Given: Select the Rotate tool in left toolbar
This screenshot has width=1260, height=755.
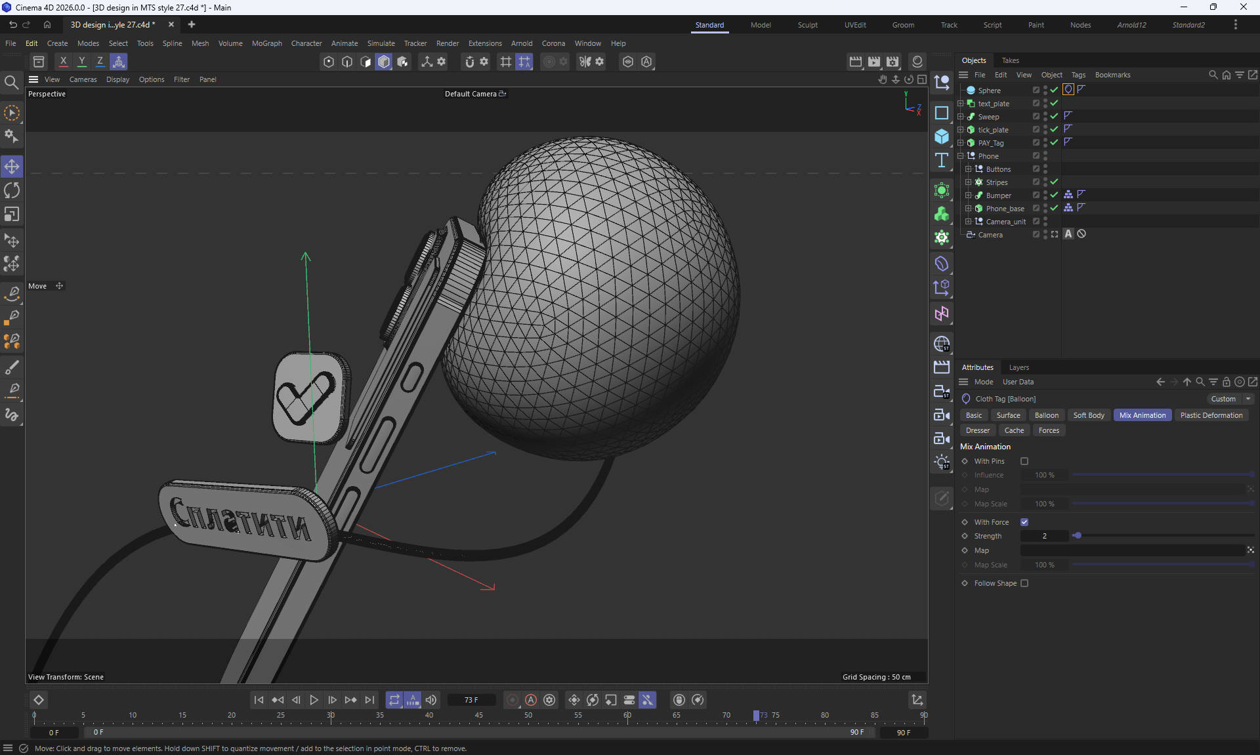Looking at the screenshot, I should coord(12,190).
